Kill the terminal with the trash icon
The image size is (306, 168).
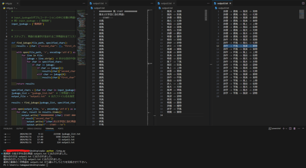[295, 128]
